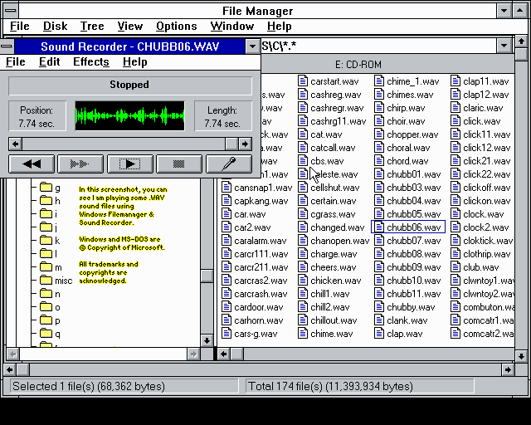
Task: Click the microphone Record button
Action: click(x=229, y=164)
